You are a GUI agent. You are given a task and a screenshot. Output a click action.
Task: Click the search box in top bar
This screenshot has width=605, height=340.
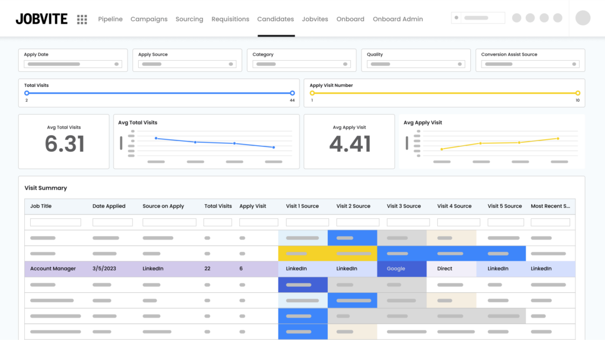(478, 18)
